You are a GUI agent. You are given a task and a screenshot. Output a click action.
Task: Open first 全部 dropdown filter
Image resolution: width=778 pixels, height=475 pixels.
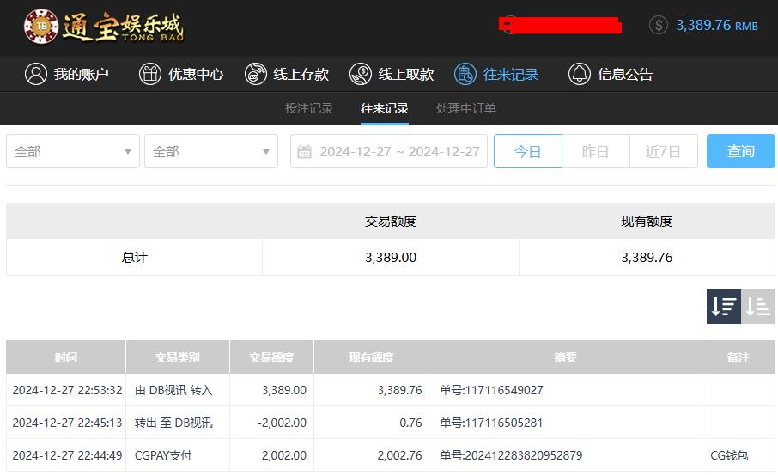(73, 151)
